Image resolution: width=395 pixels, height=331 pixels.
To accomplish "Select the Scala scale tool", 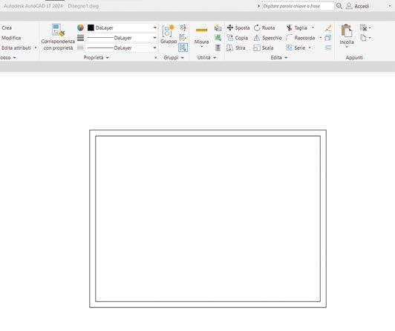I will click(264, 47).
